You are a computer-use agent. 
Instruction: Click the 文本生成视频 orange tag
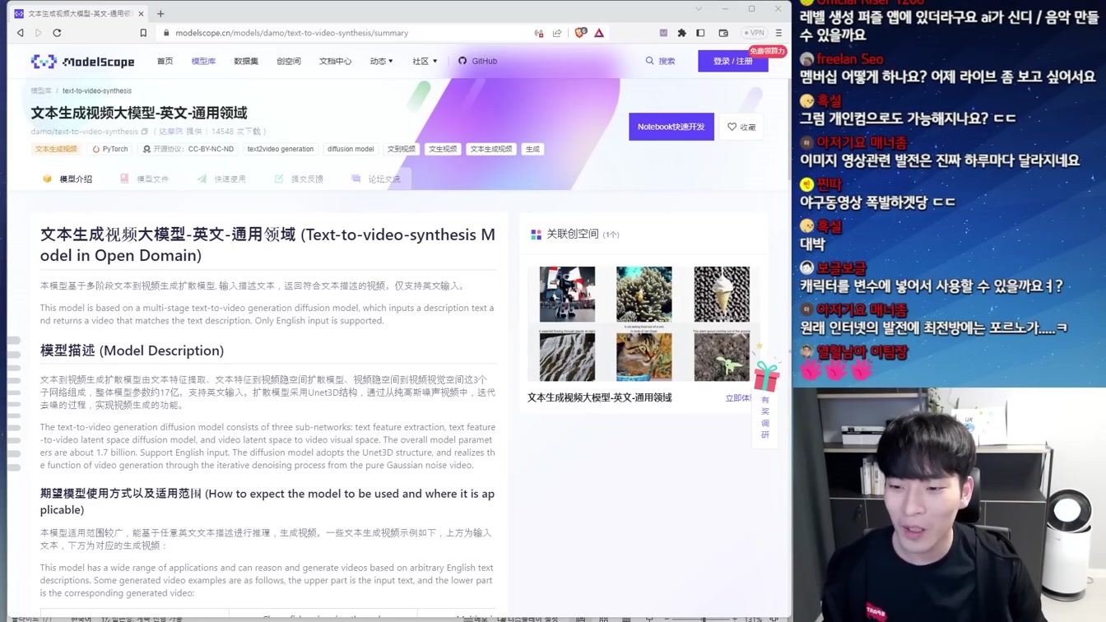coord(56,149)
